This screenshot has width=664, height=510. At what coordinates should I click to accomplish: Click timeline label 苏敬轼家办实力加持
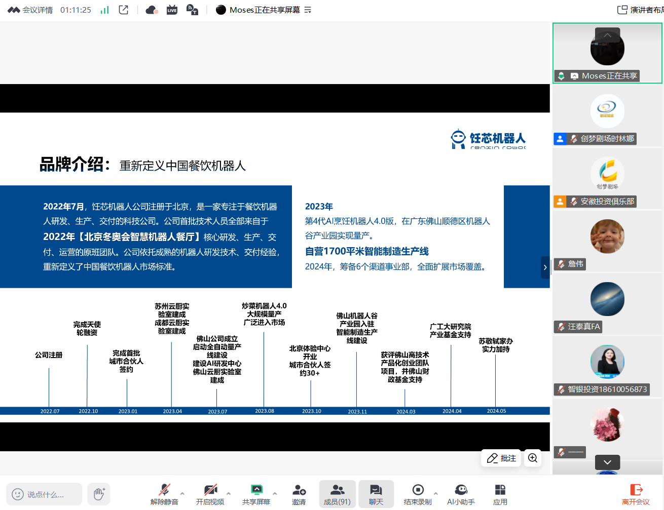[496, 345]
